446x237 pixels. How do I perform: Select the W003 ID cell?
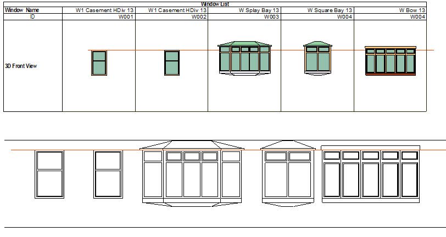(244, 17)
